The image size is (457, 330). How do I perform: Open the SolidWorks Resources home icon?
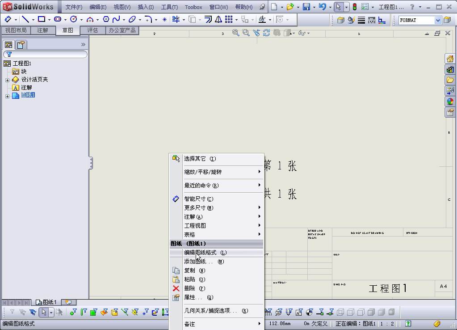tap(450, 59)
